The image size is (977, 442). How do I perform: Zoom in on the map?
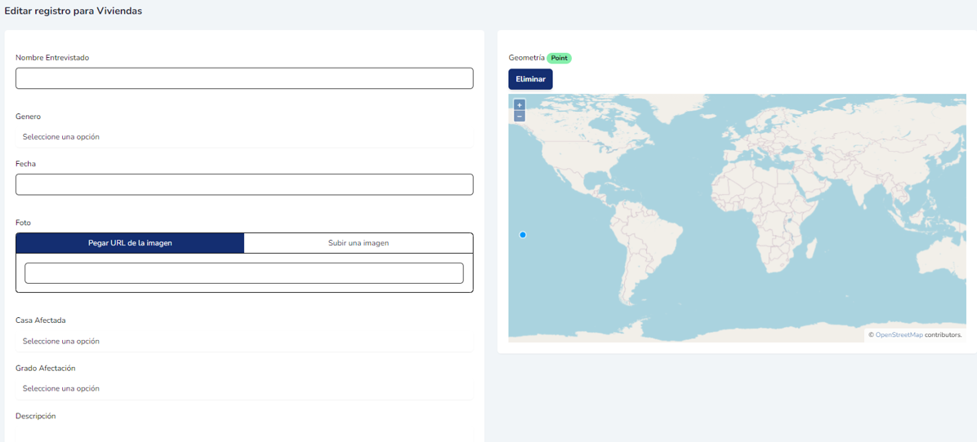pyautogui.click(x=520, y=105)
